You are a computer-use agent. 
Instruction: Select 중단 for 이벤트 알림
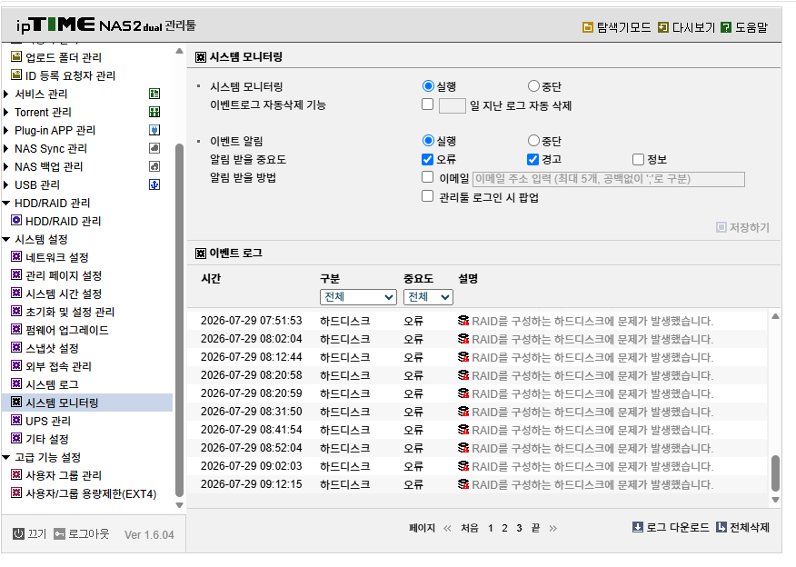(x=533, y=140)
